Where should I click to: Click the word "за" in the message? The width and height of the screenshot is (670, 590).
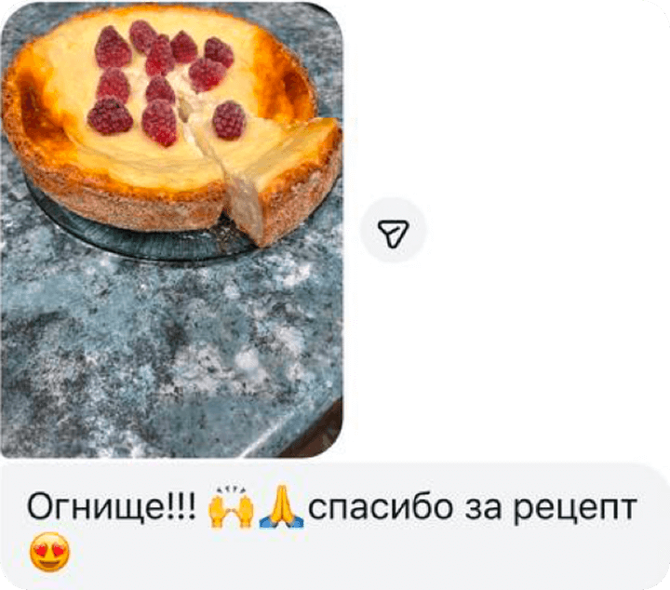click(483, 508)
